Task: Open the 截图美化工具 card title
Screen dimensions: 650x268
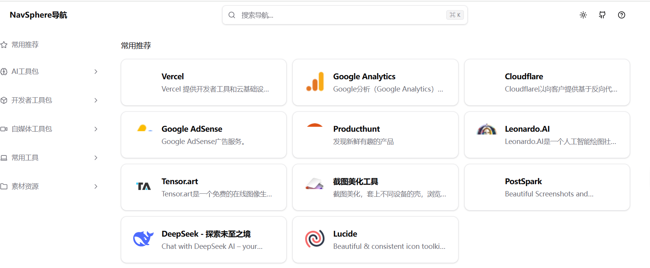Action: [356, 181]
